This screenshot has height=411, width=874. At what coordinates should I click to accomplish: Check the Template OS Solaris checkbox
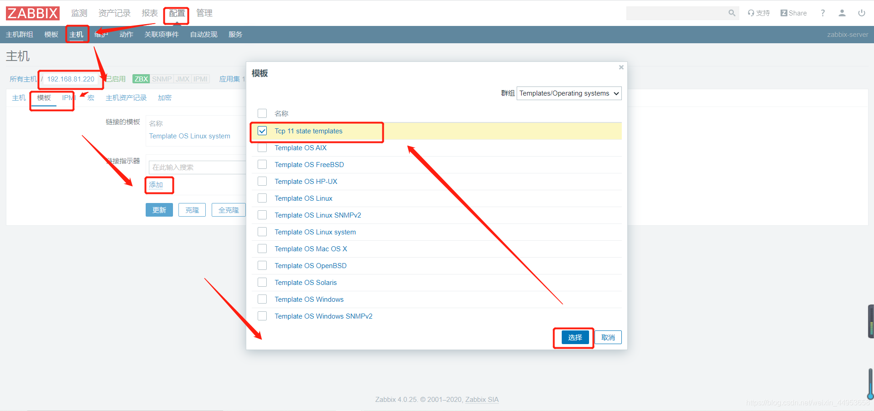[x=262, y=283]
